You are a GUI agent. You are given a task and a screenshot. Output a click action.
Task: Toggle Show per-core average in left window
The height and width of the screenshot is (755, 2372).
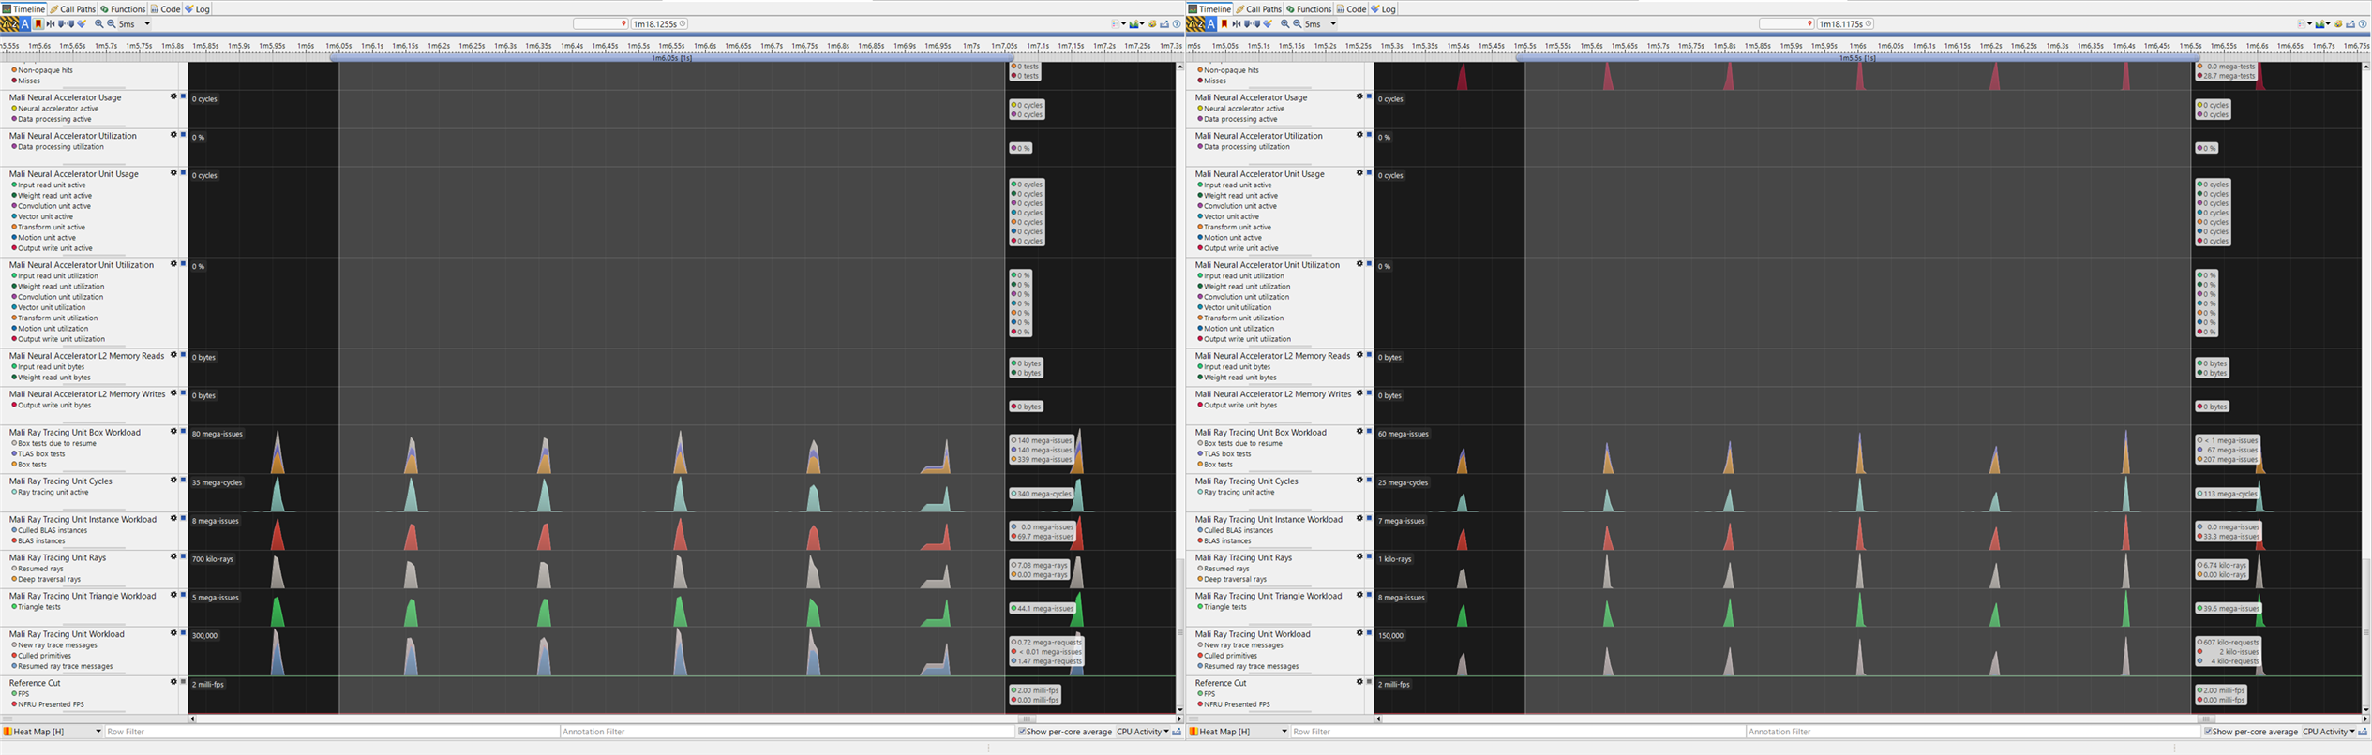tap(1065, 732)
